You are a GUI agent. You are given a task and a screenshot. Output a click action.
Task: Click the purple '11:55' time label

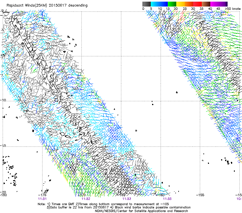click(x=167, y=199)
